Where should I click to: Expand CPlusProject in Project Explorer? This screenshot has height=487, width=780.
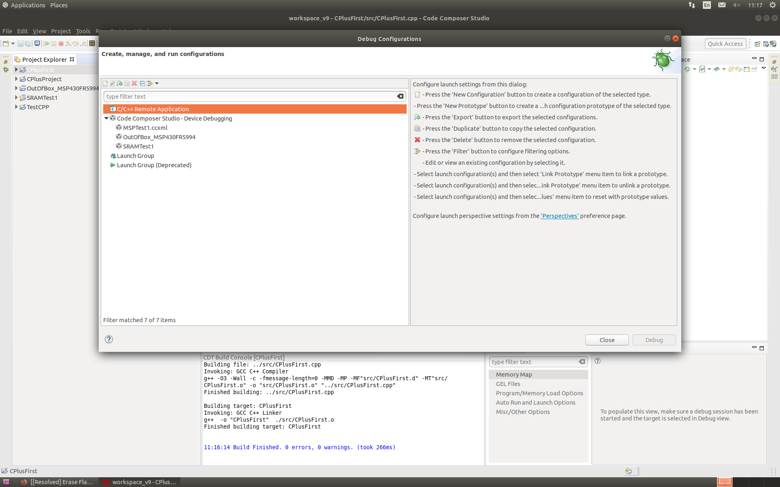point(16,79)
